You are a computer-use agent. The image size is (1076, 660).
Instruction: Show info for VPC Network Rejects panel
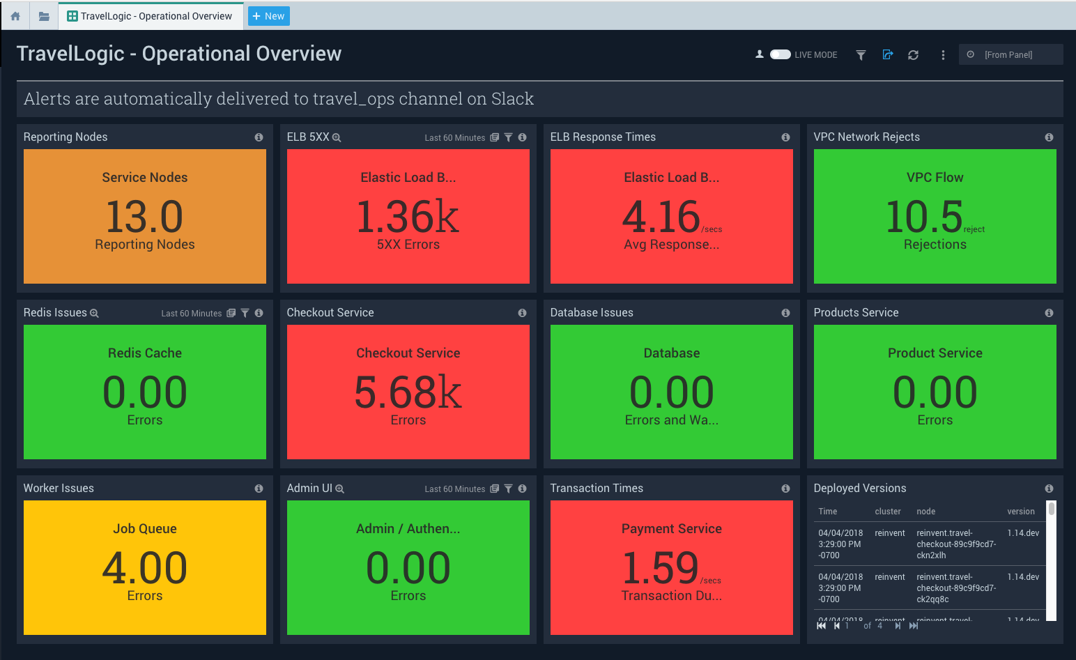(x=1049, y=137)
